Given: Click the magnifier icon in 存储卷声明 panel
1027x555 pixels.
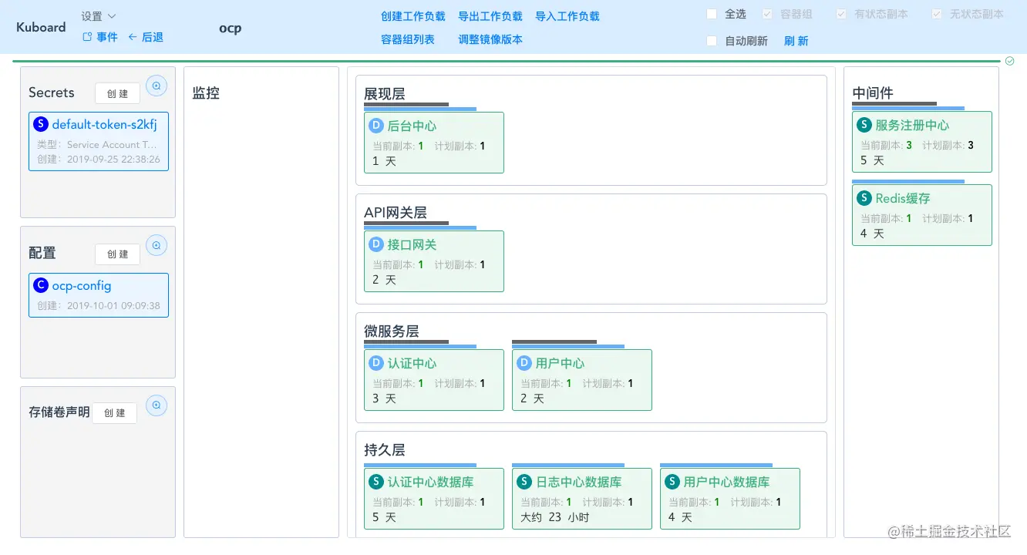Looking at the screenshot, I should coord(157,405).
